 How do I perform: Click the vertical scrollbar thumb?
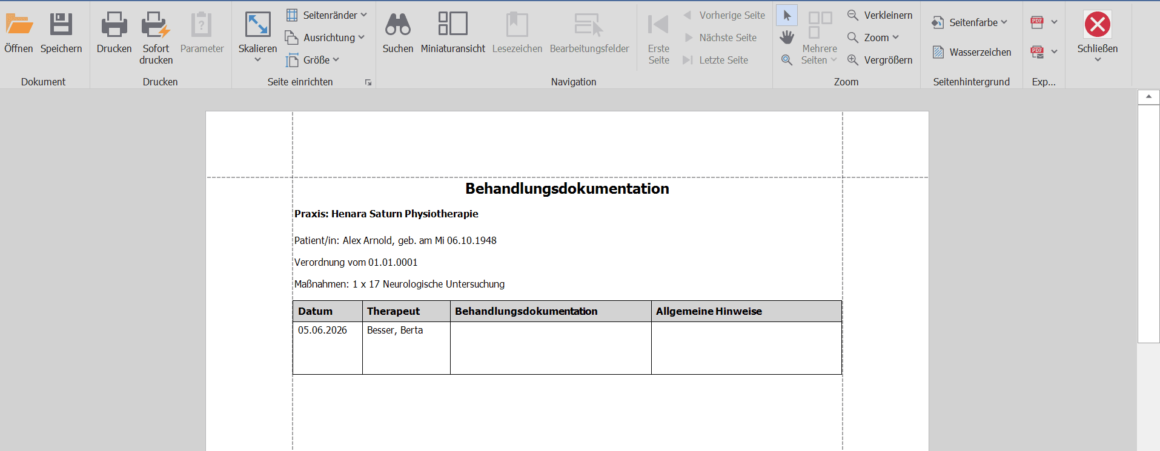point(1148,224)
